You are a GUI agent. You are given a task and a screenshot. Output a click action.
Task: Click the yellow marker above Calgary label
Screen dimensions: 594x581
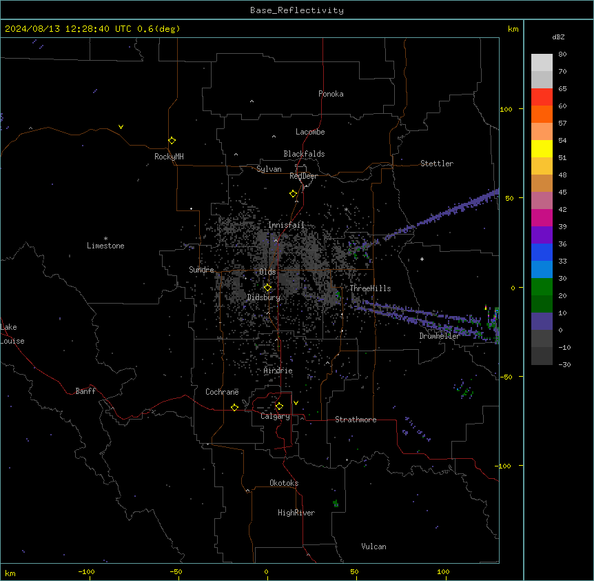tap(279, 406)
